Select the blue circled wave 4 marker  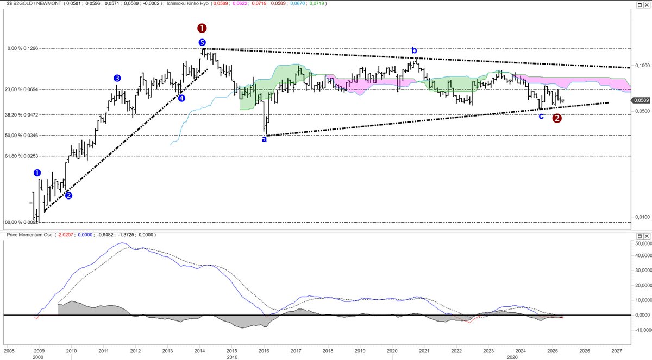[181, 98]
